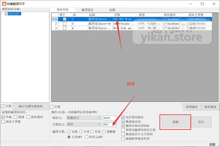Viewport: 220px width, 147px height.
Task: Open the 紀錄 tab
Action: (x=112, y=10)
